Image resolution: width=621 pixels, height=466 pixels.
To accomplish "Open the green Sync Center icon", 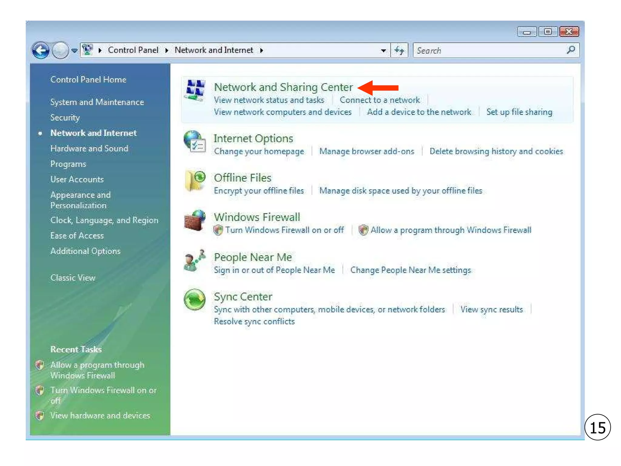I will point(194,300).
